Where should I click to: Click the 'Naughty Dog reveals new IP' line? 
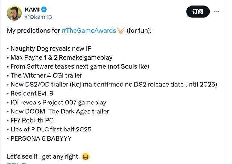(x=49, y=48)
